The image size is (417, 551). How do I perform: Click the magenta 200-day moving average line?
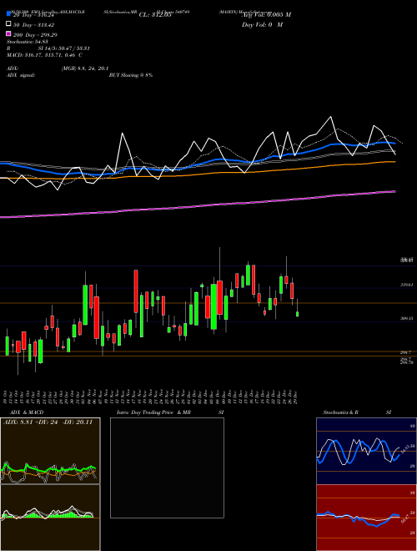[197, 206]
